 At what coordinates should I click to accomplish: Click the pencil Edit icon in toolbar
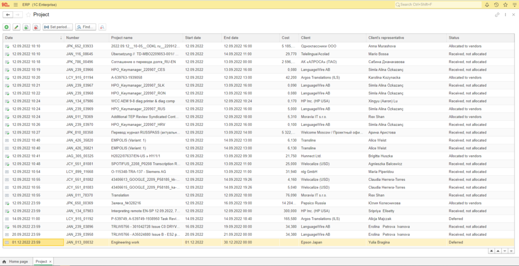pyautogui.click(x=17, y=27)
